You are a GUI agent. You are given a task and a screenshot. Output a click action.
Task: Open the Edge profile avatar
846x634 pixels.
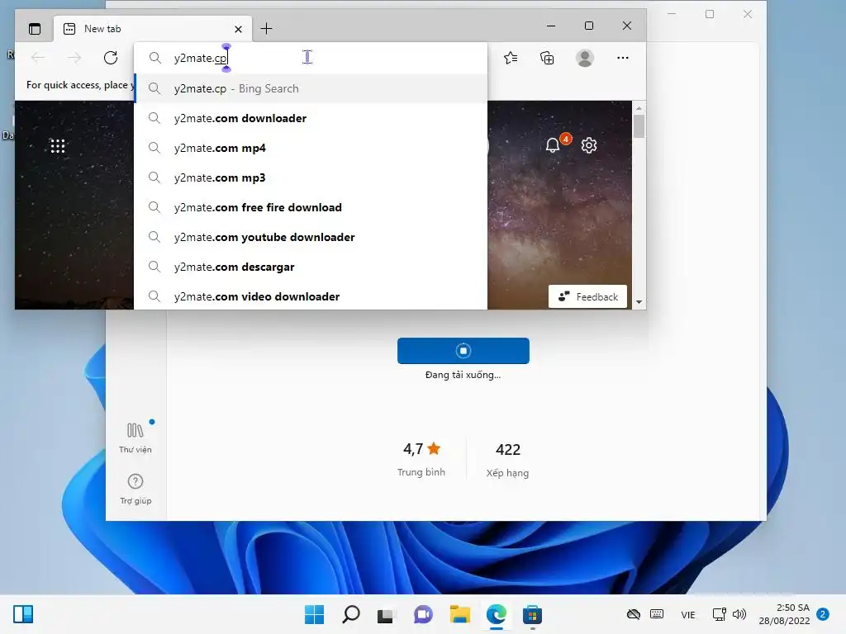[585, 58]
